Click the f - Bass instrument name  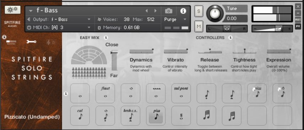pyautogui.click(x=47, y=10)
